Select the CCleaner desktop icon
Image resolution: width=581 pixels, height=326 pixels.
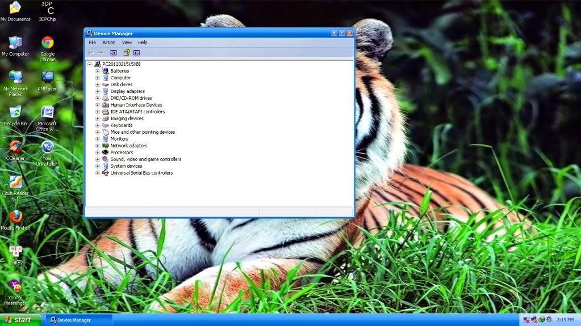(15, 151)
